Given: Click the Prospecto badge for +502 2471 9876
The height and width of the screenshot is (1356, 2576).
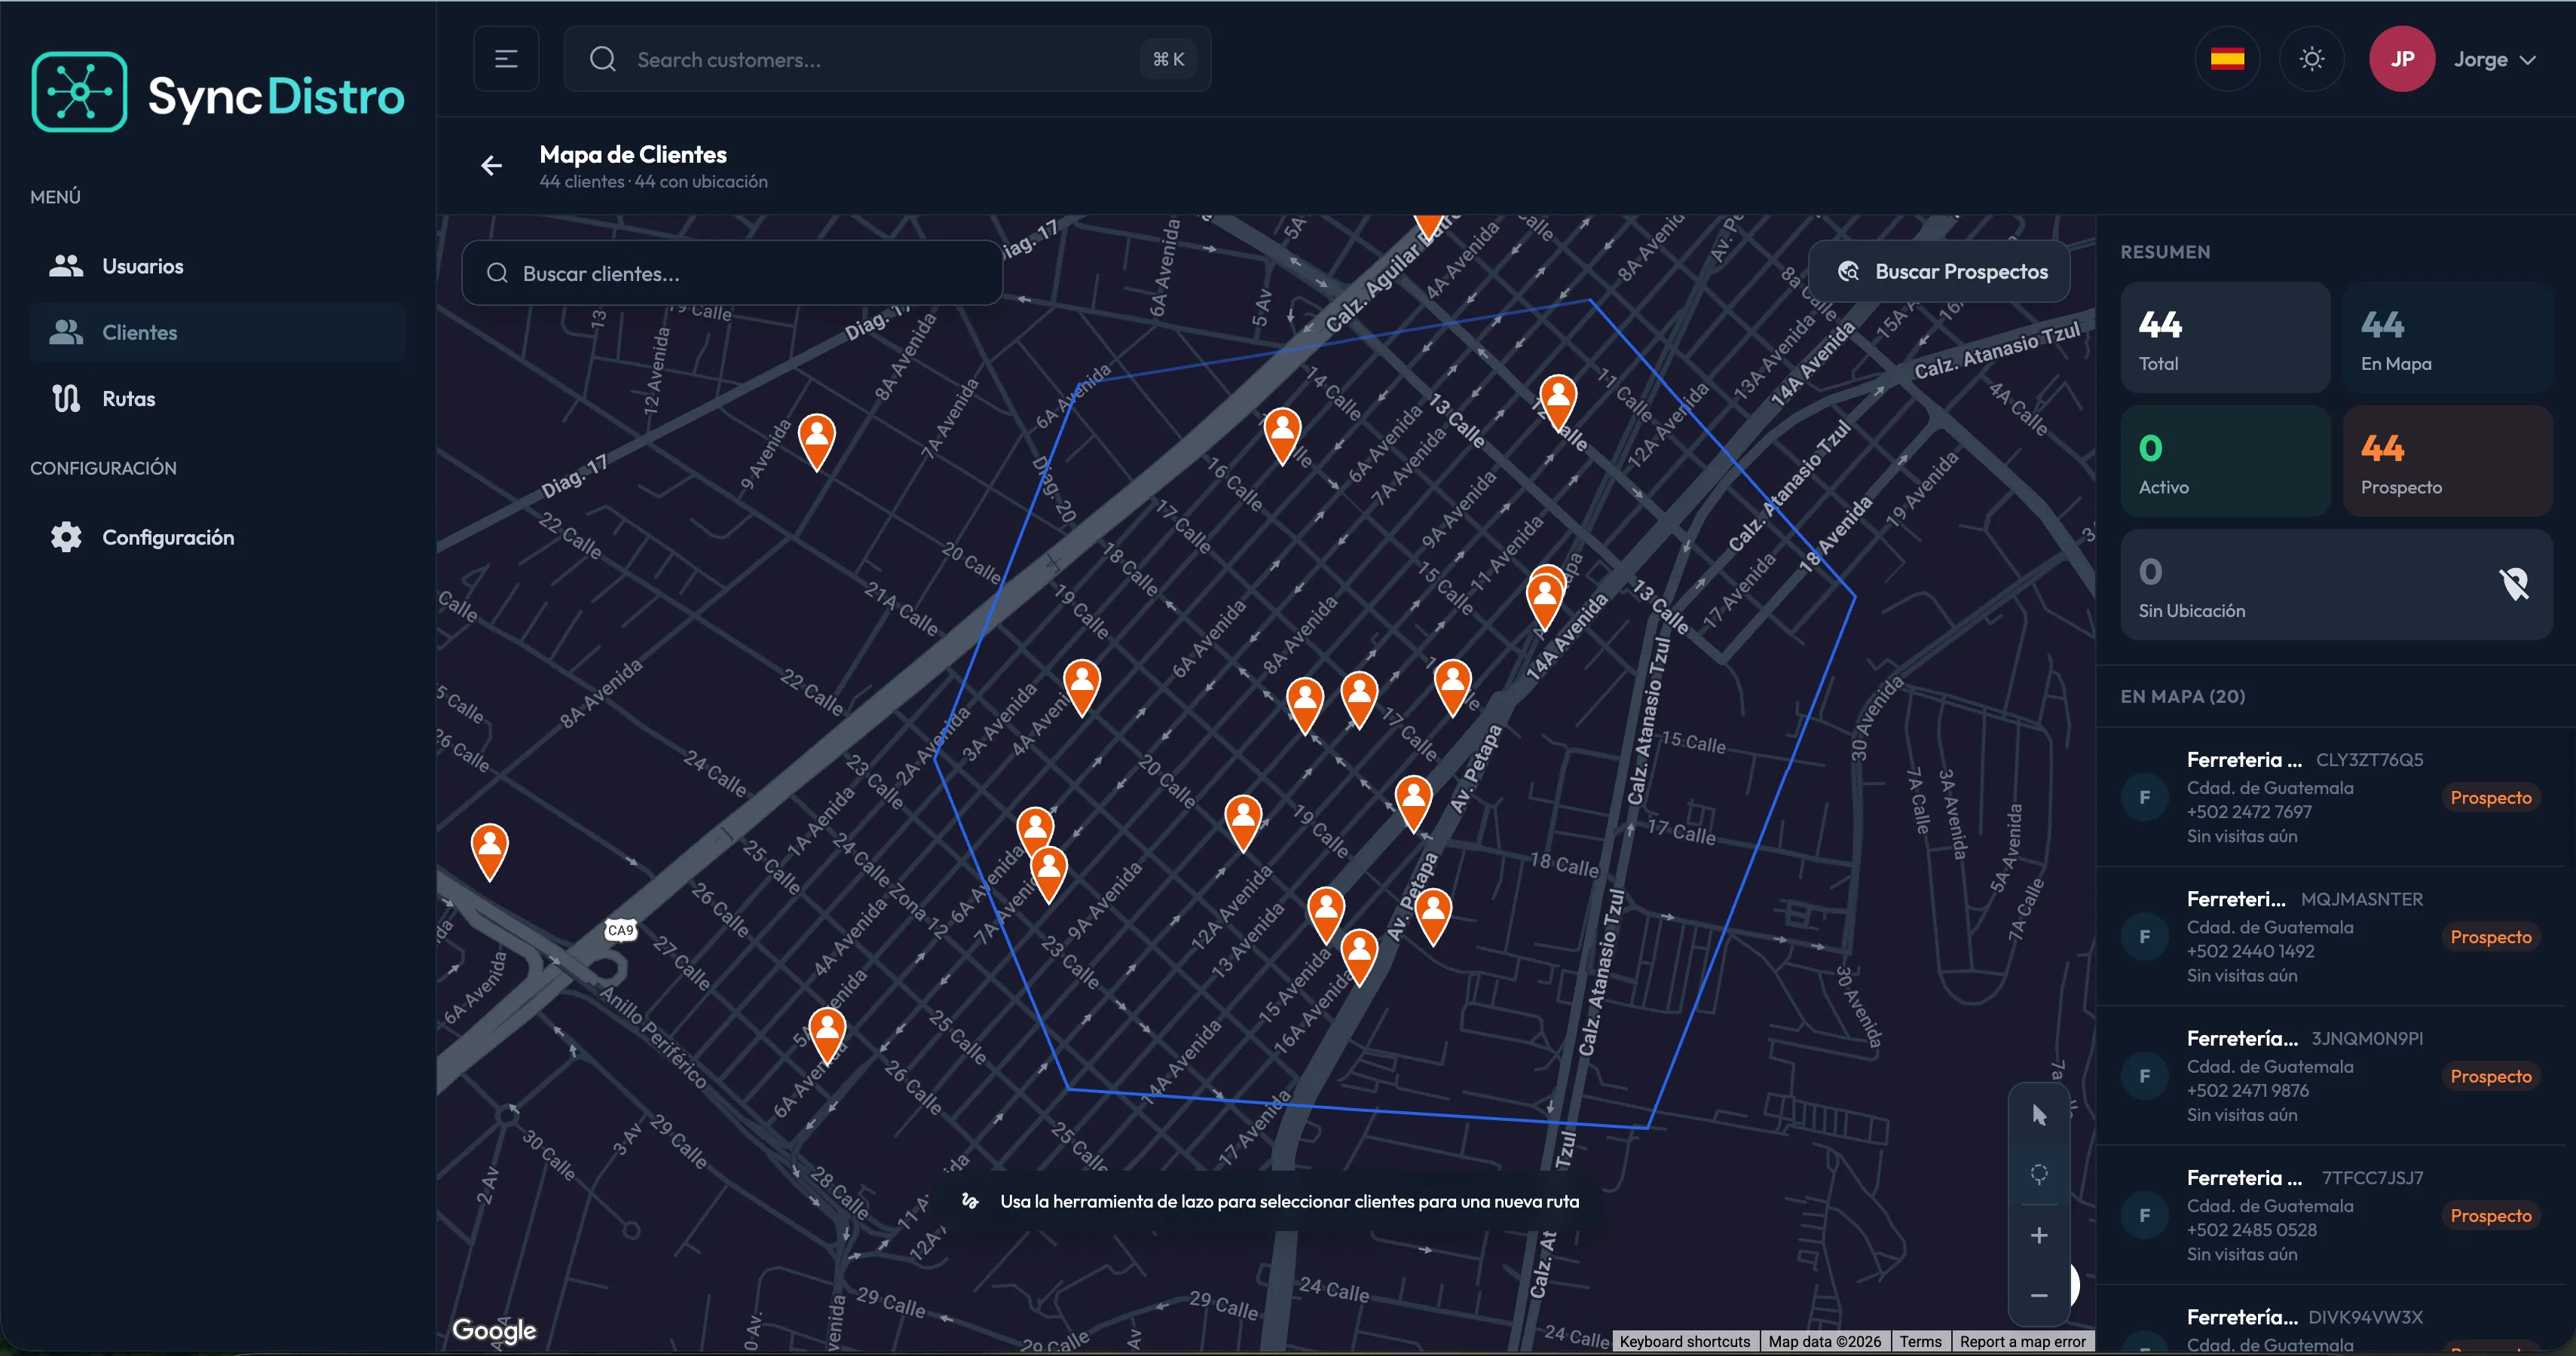Looking at the screenshot, I should (2490, 1077).
